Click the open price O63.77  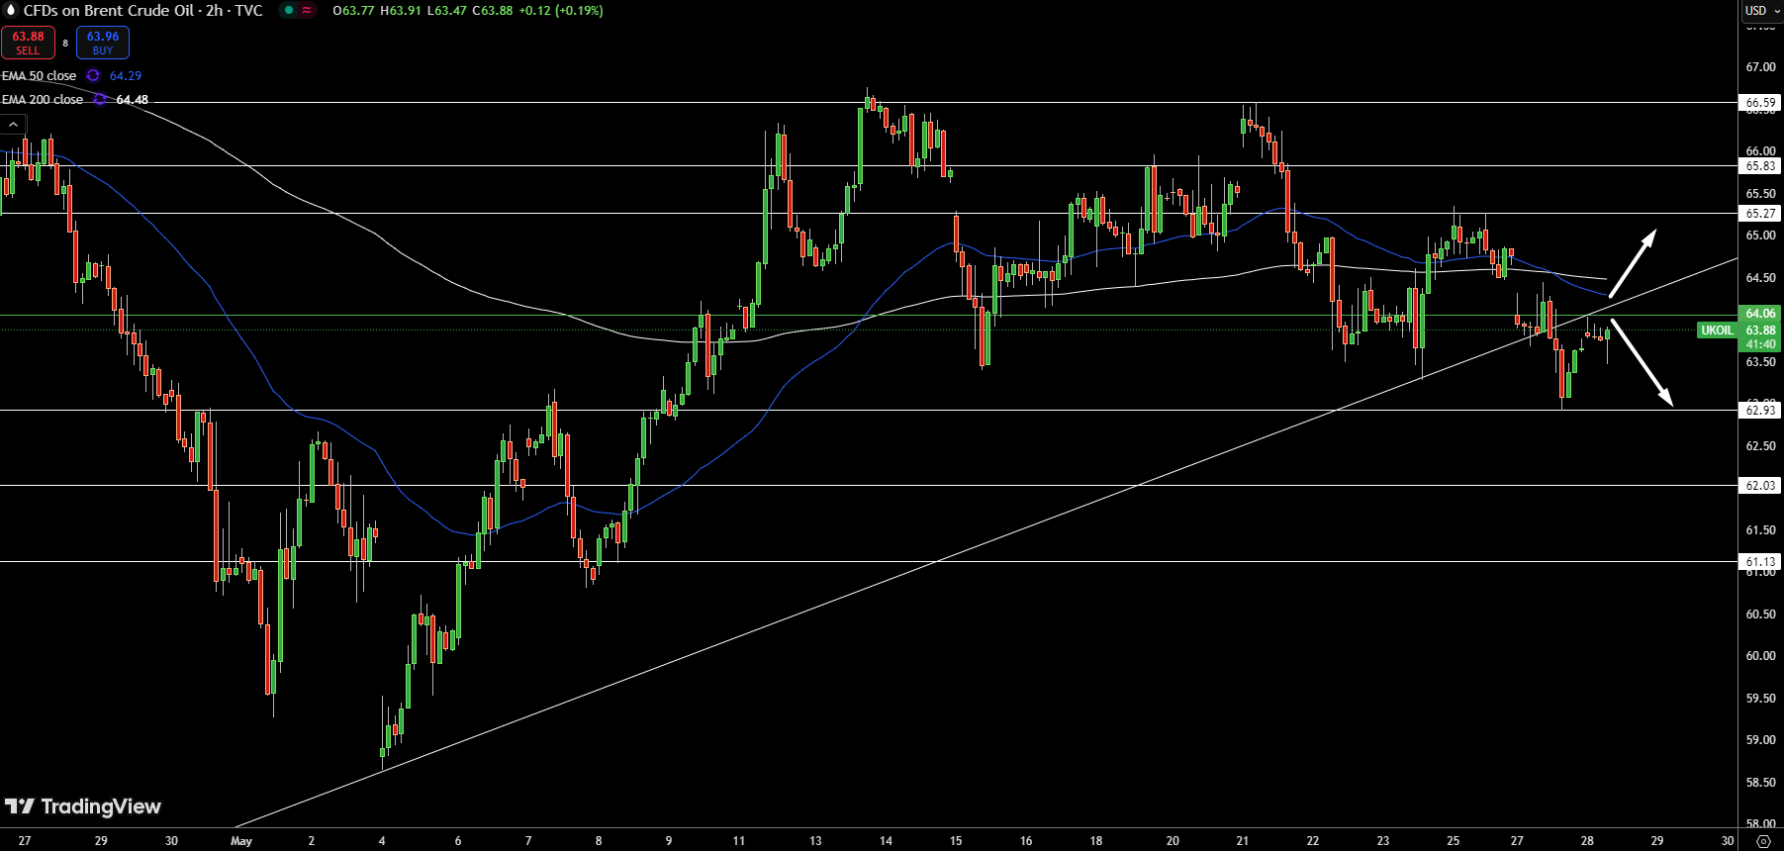[353, 11]
